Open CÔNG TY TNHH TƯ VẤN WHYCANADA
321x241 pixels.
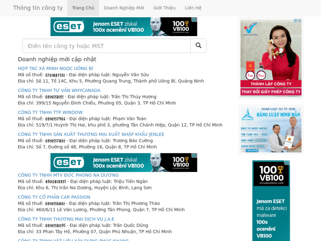click(59, 90)
